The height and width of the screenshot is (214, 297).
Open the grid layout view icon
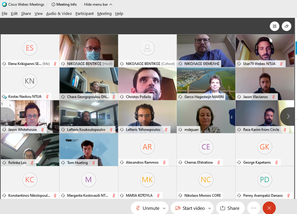274,26
